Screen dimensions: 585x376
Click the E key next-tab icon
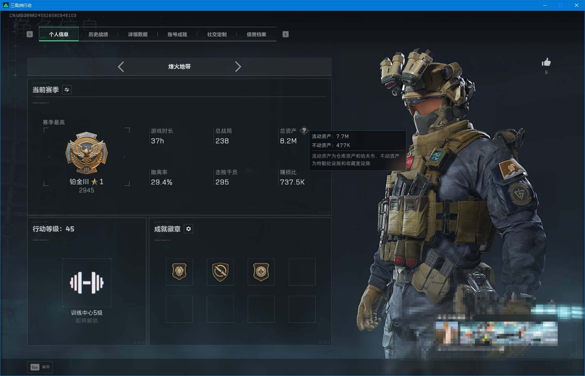point(286,34)
